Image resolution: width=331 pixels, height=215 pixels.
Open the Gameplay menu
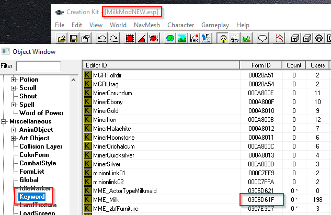coord(215,25)
